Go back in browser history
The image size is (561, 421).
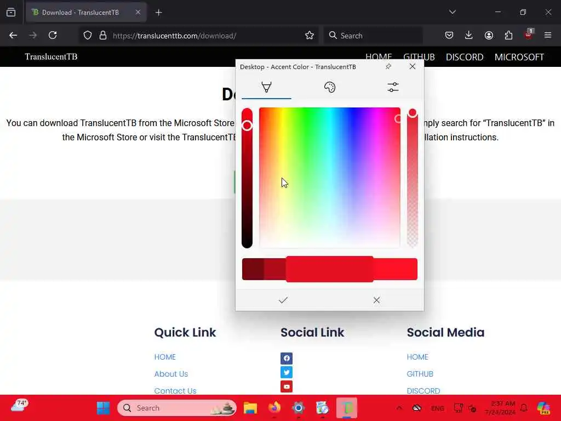pos(13,36)
